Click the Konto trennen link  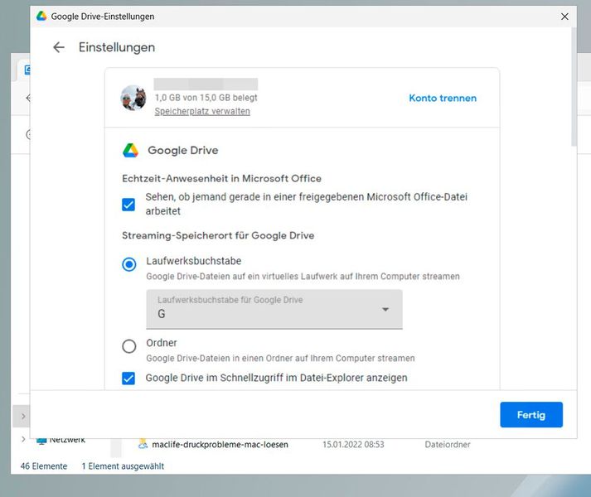[x=443, y=98]
